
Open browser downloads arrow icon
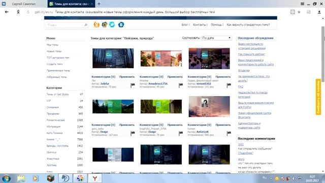319,12
